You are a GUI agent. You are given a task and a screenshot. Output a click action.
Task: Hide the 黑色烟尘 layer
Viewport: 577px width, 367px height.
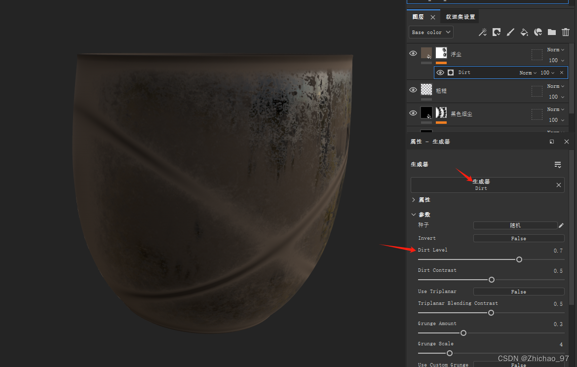413,113
